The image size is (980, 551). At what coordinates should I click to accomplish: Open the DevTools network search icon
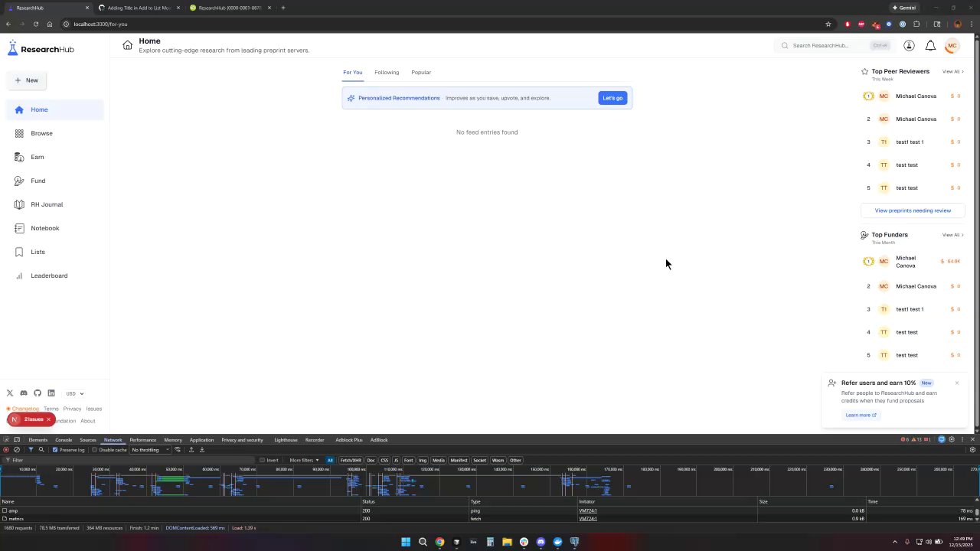coord(41,450)
